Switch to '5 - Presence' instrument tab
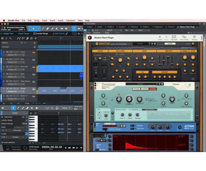 [x=133, y=27]
